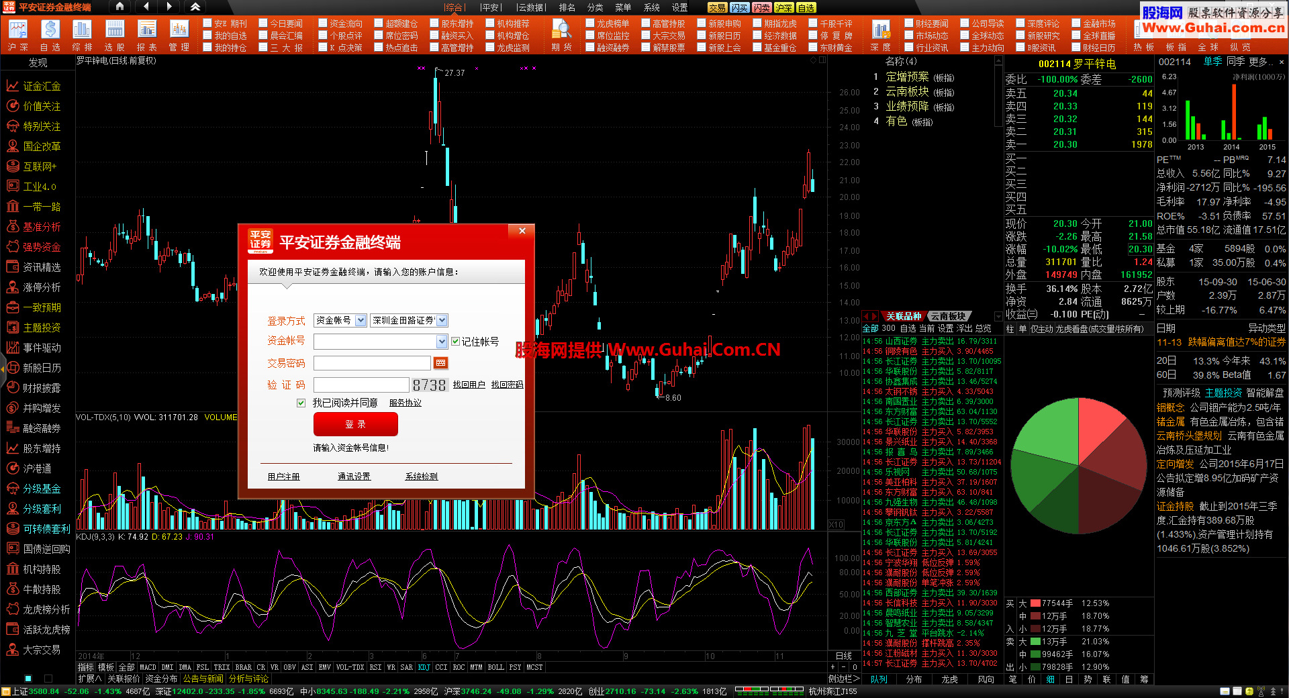Image resolution: width=1289 pixels, height=698 pixels.
Task: Open the 自选 dollar-sign toolbar icon
Action: pos(50,35)
